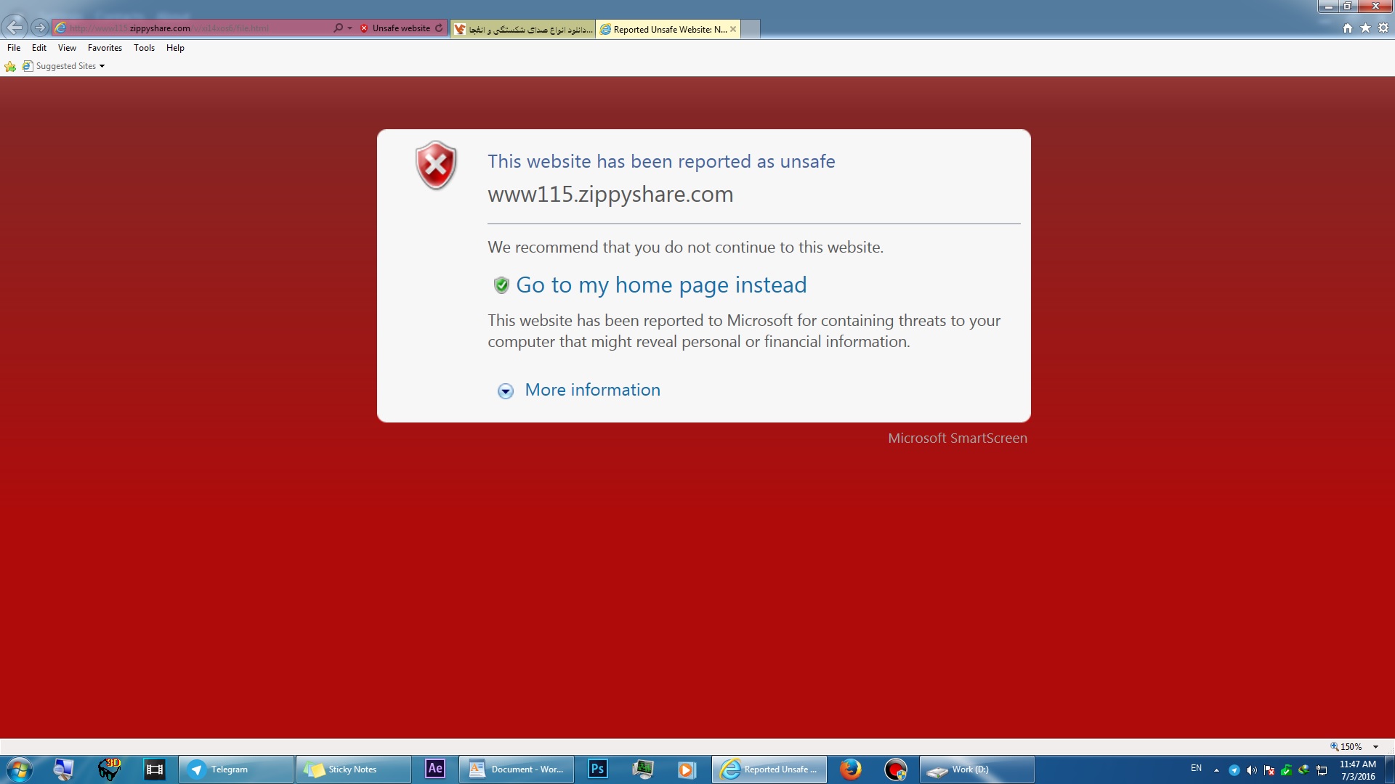Open a new blank tab
This screenshot has width=1395, height=784.
tap(751, 29)
